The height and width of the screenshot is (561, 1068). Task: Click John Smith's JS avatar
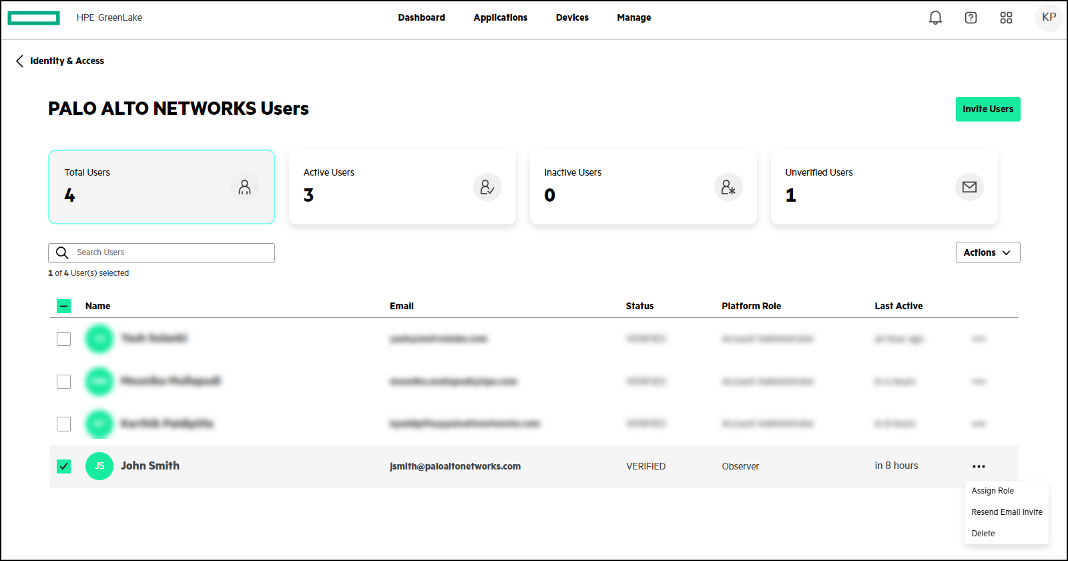(99, 466)
